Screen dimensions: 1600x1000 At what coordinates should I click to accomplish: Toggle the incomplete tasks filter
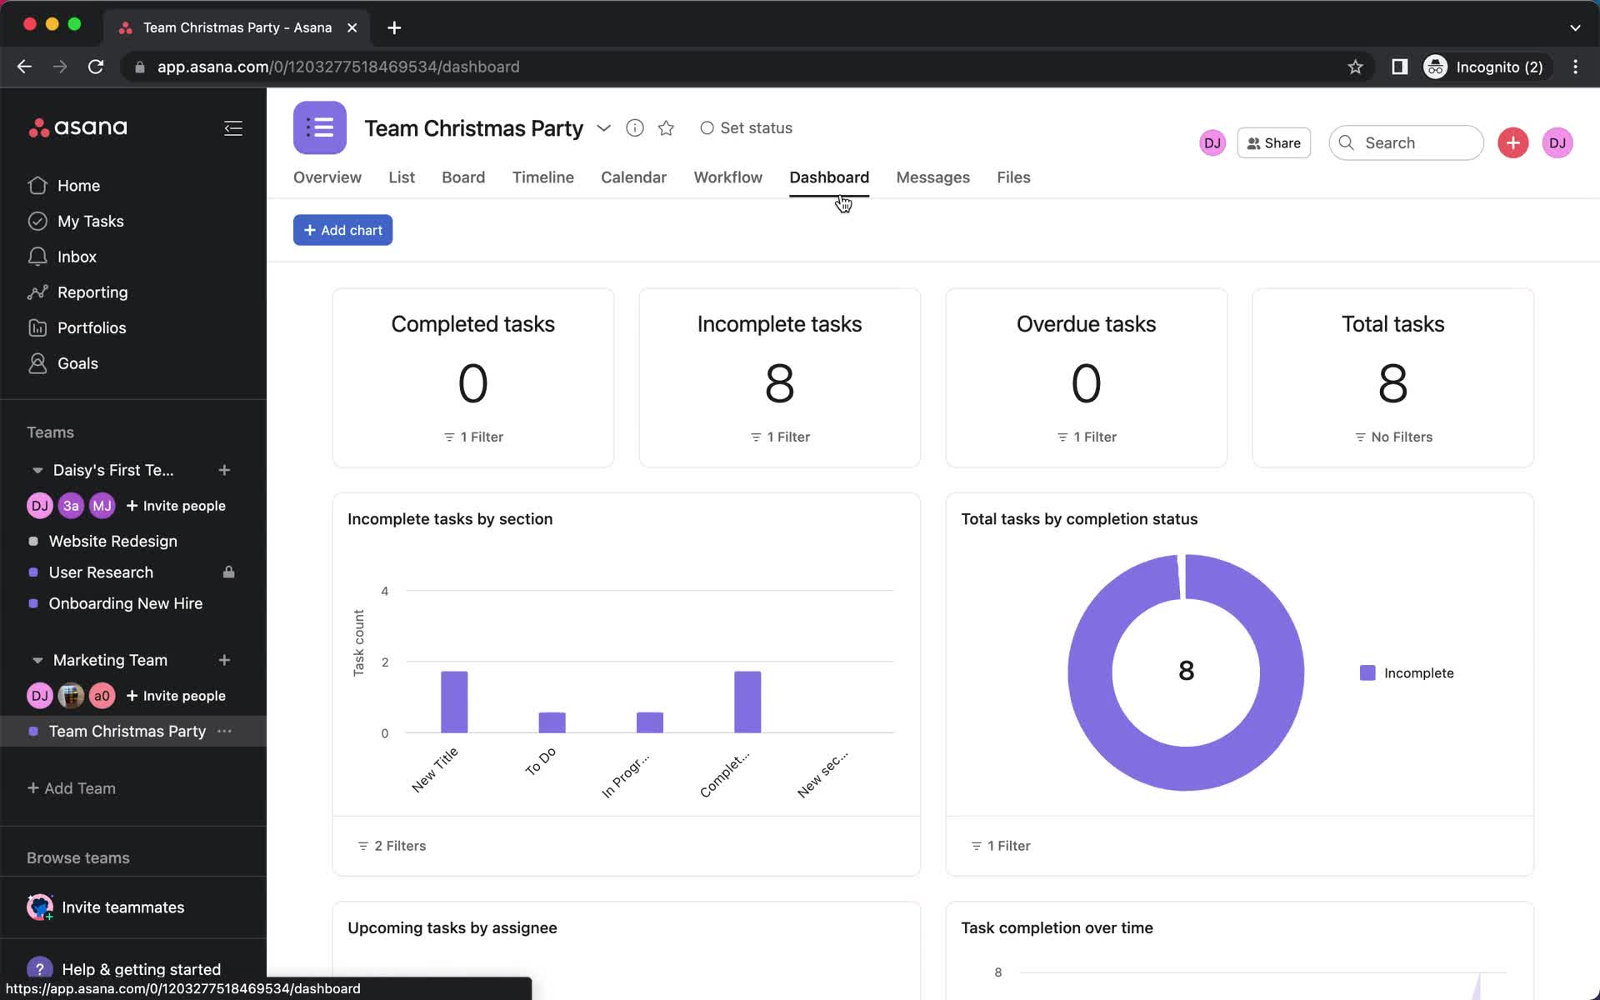click(x=778, y=437)
